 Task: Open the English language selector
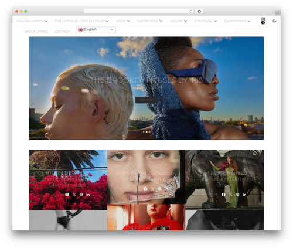[96, 29]
